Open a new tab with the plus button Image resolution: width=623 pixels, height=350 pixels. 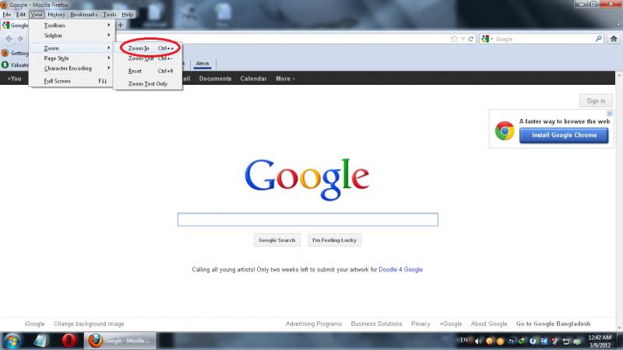pyautogui.click(x=120, y=26)
